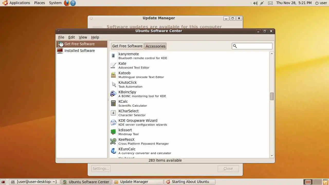Screen dimensions: 329x185
Task: Select KDE Groupware Wizard entry
Action: pyautogui.click(x=189, y=122)
